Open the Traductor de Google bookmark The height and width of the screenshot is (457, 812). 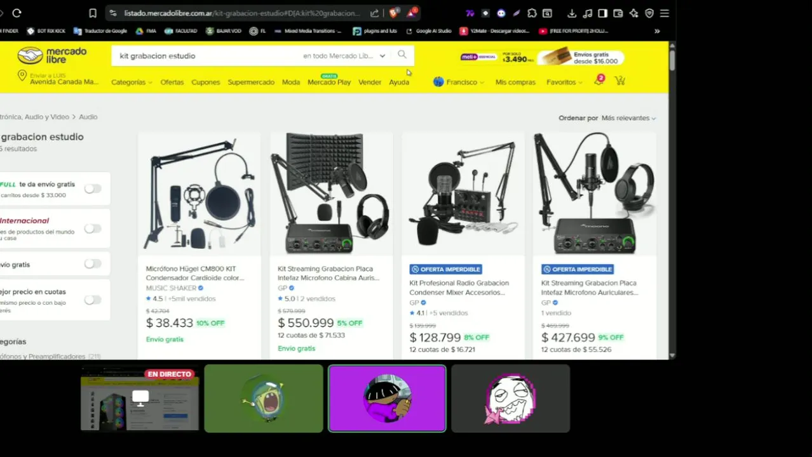[100, 30]
